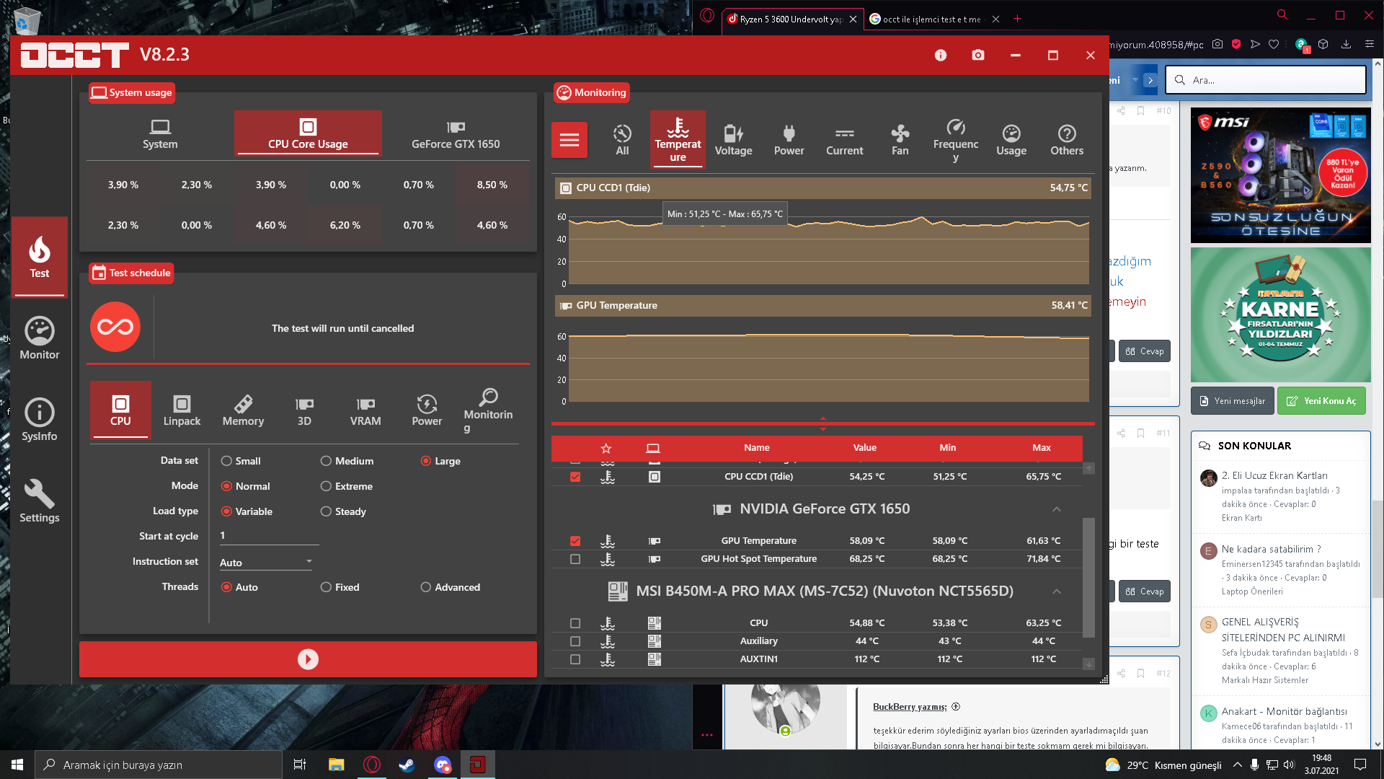Image resolution: width=1384 pixels, height=779 pixels.
Task: Click the screenshot camera icon in title bar
Action: (x=978, y=55)
